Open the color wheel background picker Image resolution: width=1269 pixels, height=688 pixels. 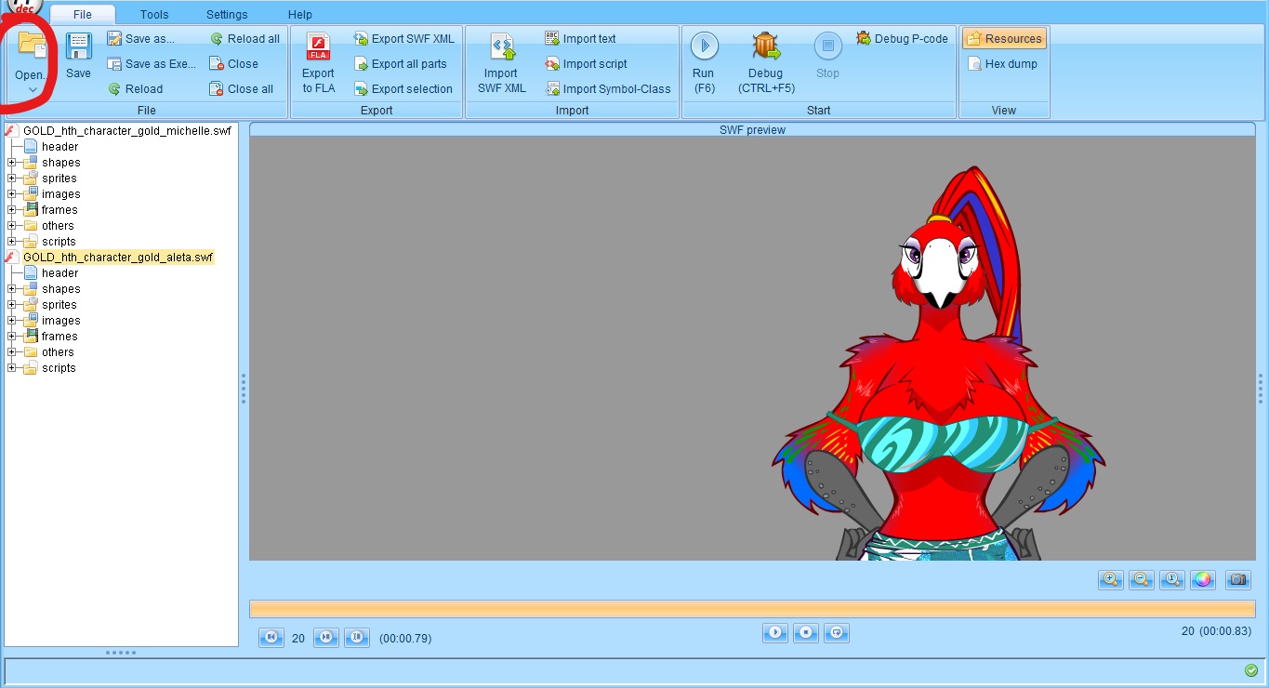pos(1202,579)
